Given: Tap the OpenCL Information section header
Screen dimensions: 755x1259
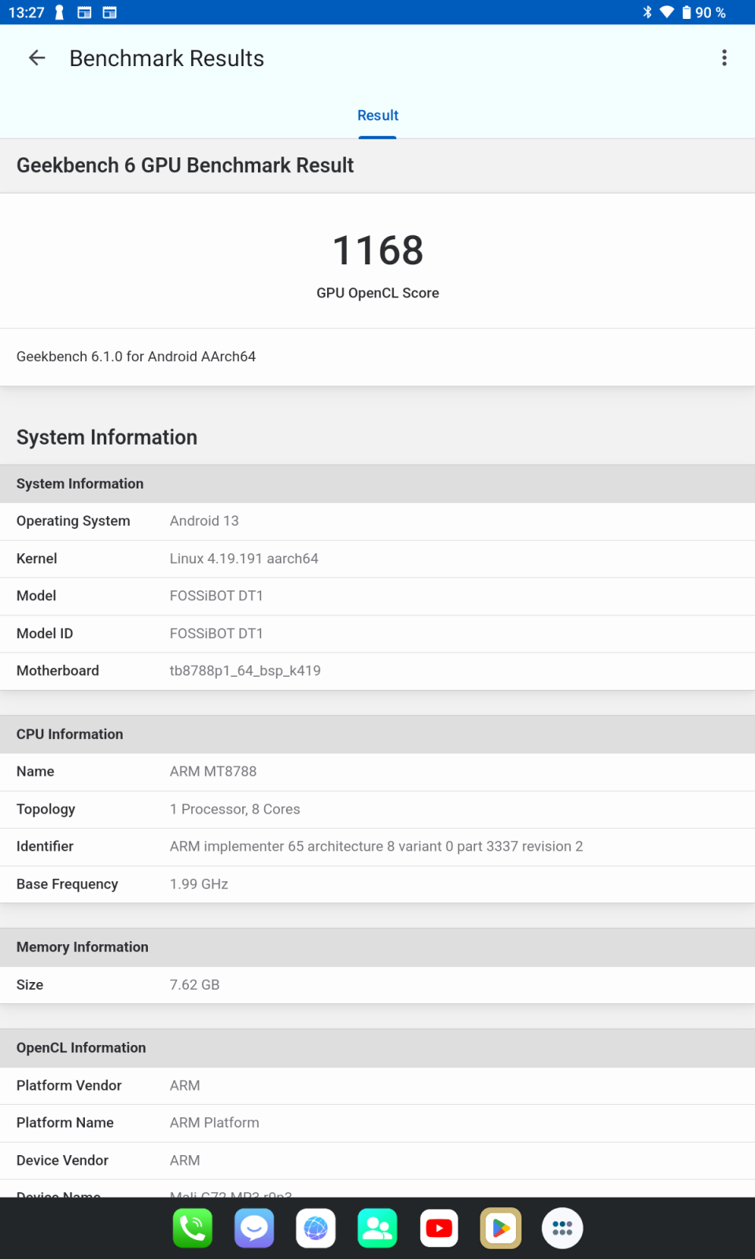Looking at the screenshot, I should pos(377,1048).
